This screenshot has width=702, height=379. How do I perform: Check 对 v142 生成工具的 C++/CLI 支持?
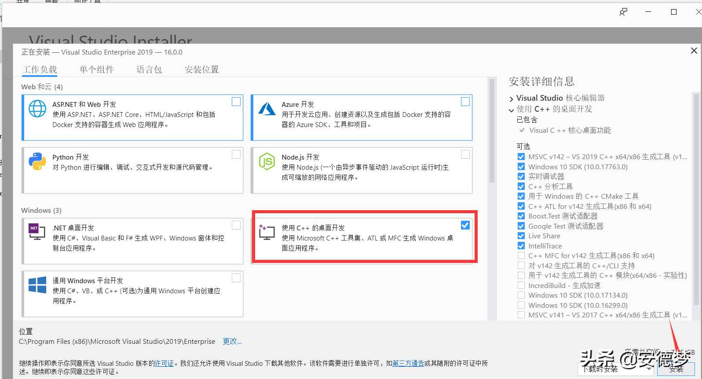point(521,266)
